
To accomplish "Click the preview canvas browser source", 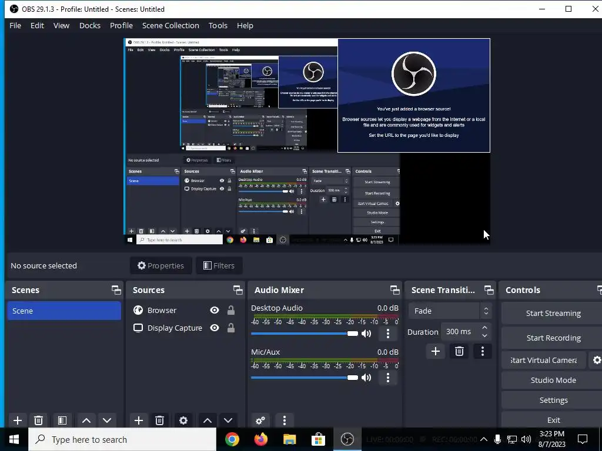I will [414, 96].
